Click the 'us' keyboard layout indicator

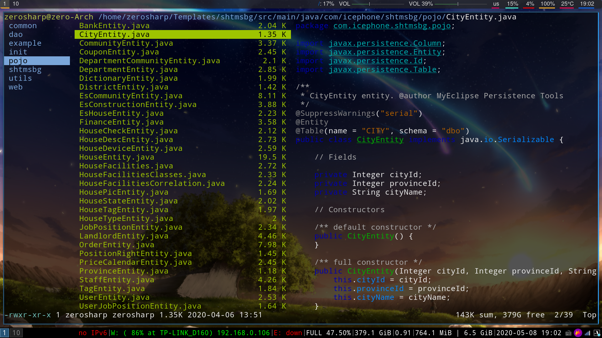[496, 4]
